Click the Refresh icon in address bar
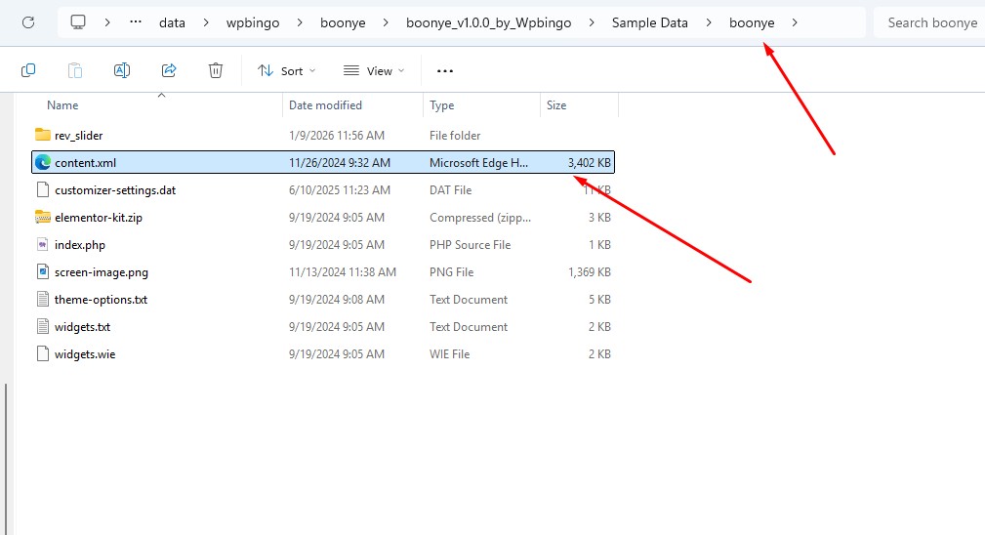The width and height of the screenshot is (985, 535). 28,22
